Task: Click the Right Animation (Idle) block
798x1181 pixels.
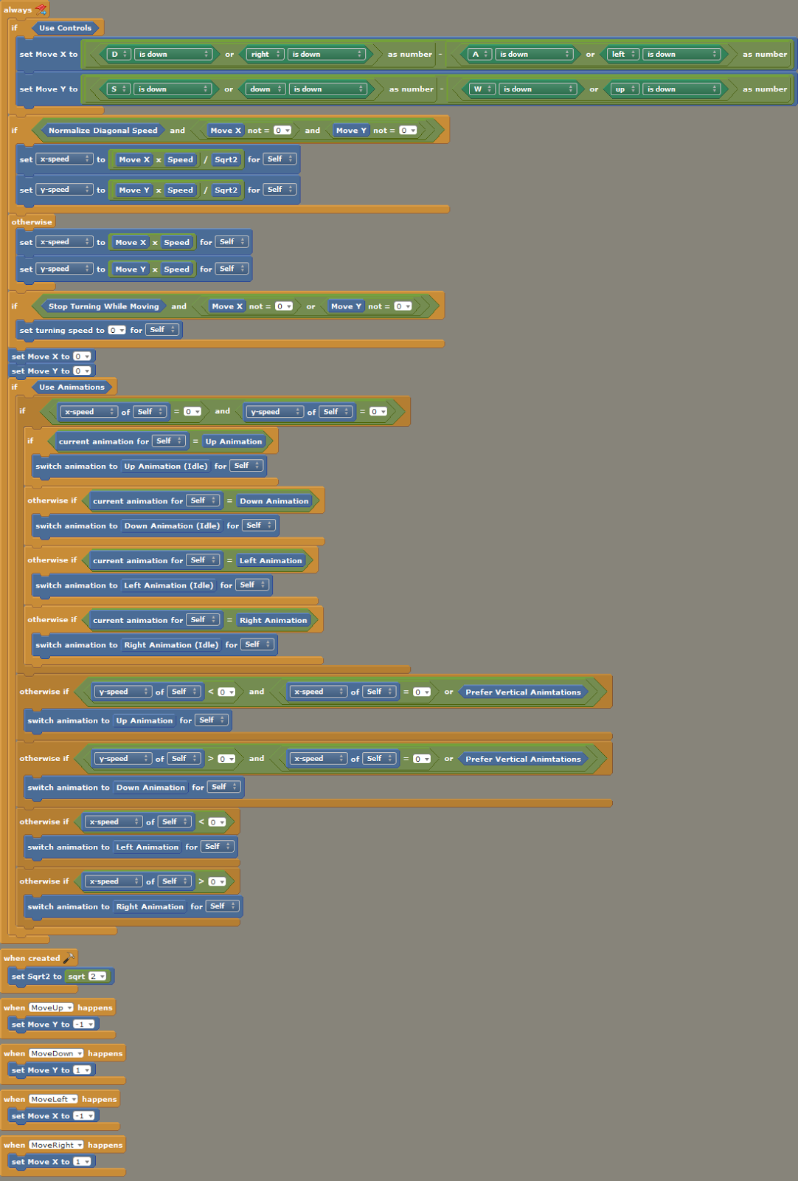Action: pos(171,645)
